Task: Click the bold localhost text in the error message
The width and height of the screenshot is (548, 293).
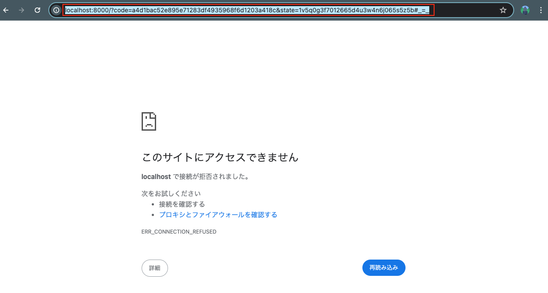Action: (x=156, y=176)
